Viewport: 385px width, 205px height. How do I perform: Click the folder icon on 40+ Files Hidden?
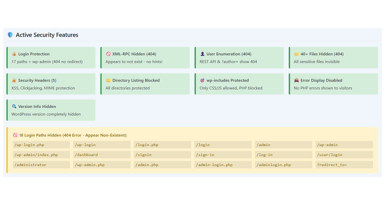point(296,54)
